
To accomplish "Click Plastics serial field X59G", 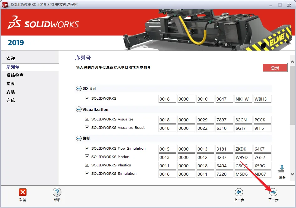I will point(262,166).
